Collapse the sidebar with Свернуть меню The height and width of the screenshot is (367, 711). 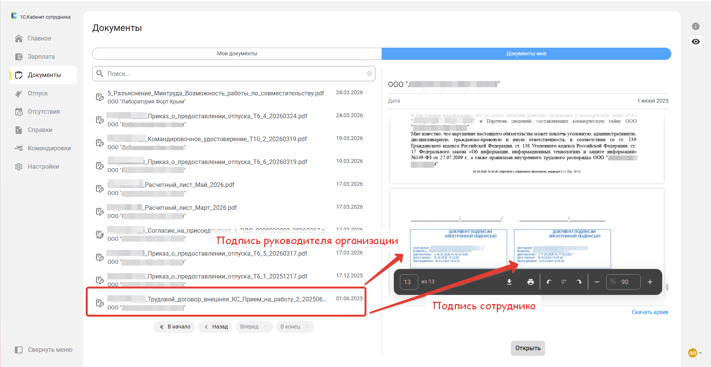[43, 350]
